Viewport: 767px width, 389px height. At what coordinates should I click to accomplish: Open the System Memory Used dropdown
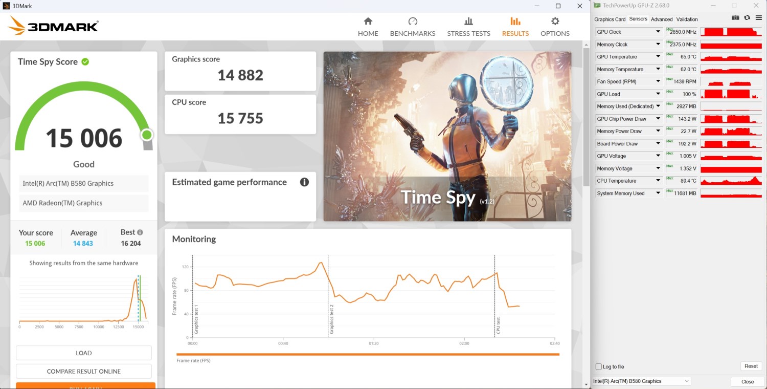(658, 193)
